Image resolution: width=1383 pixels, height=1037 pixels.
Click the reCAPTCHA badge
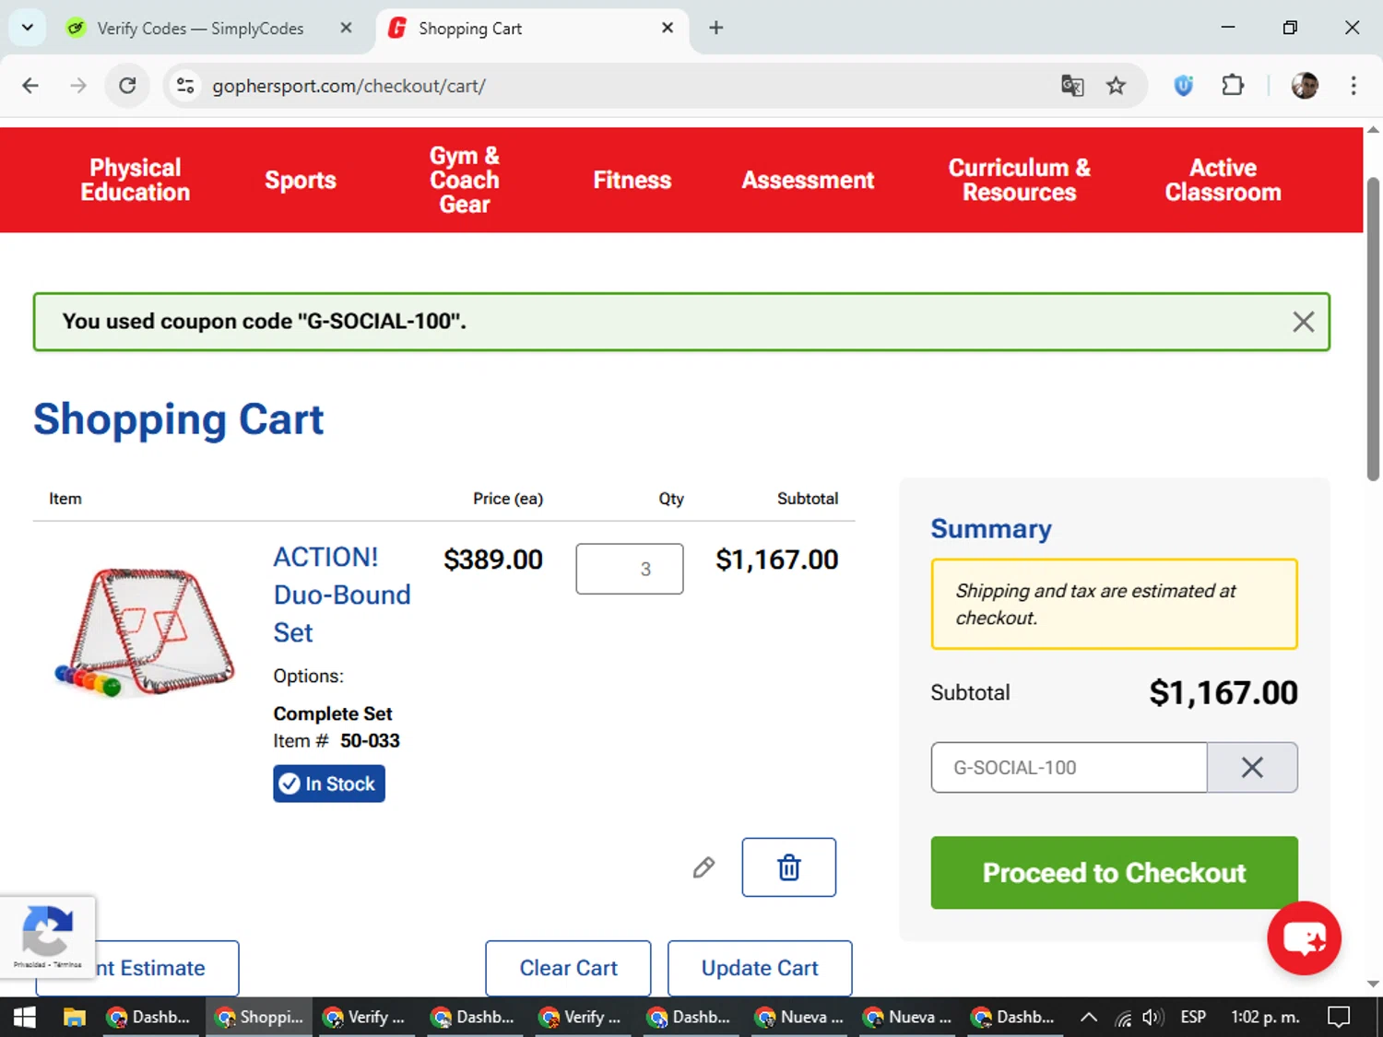click(x=47, y=937)
